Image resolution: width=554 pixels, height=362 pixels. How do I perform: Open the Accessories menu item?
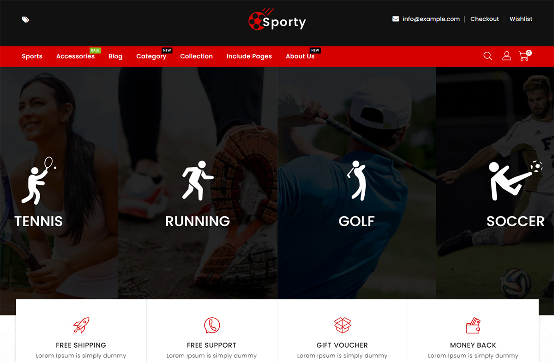coord(75,56)
